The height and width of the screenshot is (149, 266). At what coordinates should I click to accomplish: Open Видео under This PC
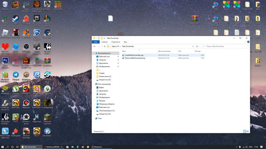pos(101,87)
